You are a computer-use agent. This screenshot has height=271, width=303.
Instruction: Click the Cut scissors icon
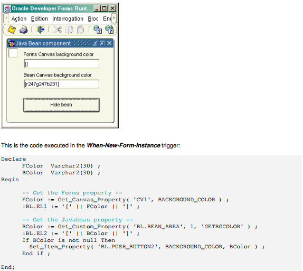click(x=58, y=30)
